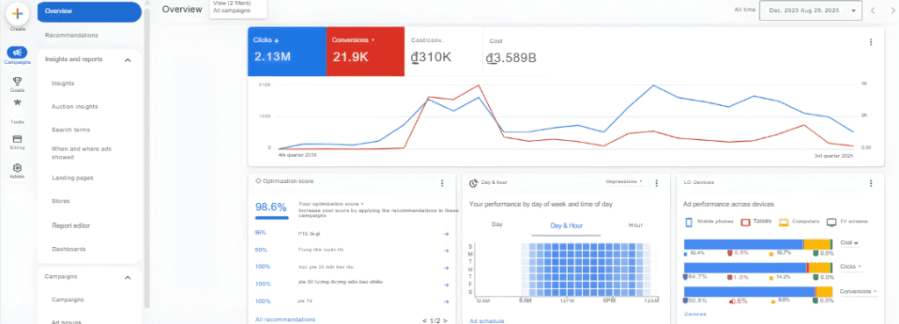
Task: Click All recommendations link
Action: [285, 320]
